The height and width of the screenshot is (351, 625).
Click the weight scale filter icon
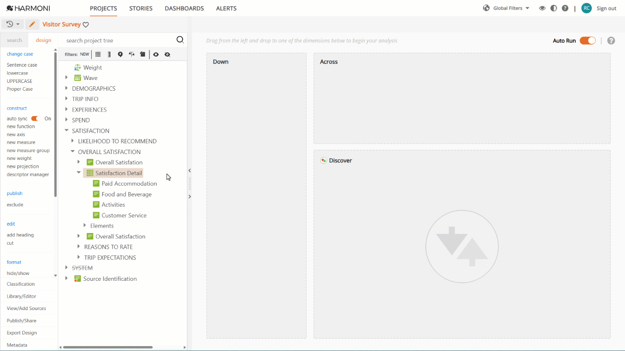click(x=131, y=55)
